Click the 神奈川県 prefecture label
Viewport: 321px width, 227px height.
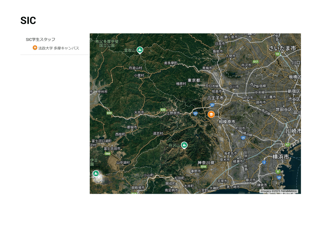206,162
